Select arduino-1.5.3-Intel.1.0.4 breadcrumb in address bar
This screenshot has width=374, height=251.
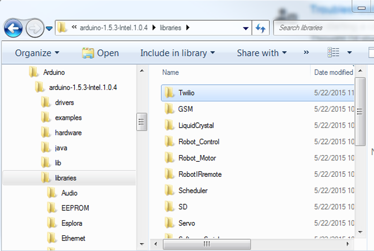[113, 28]
